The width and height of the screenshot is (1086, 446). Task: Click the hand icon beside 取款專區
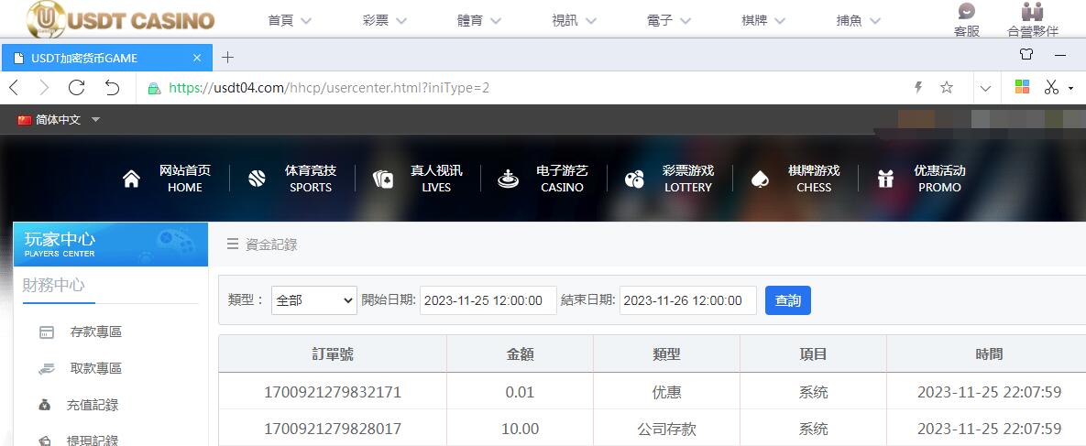pyautogui.click(x=47, y=369)
